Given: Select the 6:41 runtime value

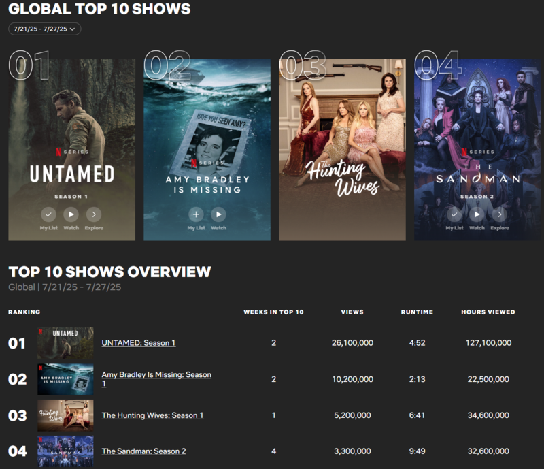Looking at the screenshot, I should (x=417, y=415).
